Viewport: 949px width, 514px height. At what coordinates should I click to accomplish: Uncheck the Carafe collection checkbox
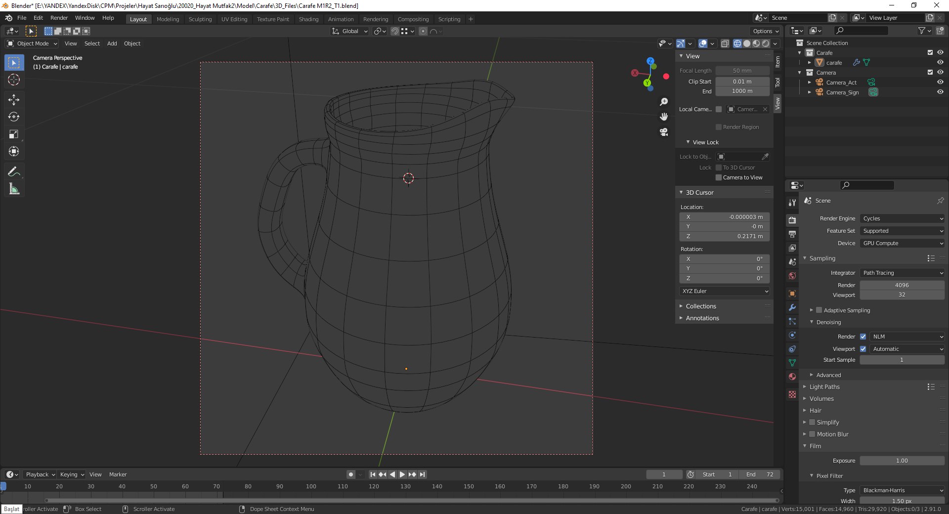tap(930, 52)
